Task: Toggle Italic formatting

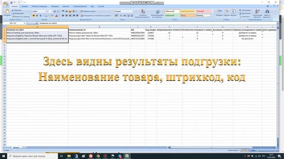Action: (37, 16)
